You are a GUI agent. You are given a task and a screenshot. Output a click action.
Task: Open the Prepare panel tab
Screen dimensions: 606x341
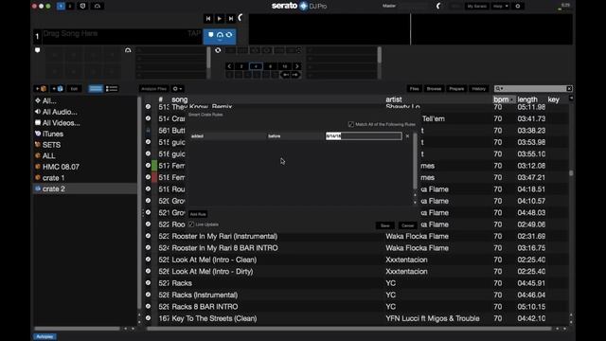tap(456, 88)
